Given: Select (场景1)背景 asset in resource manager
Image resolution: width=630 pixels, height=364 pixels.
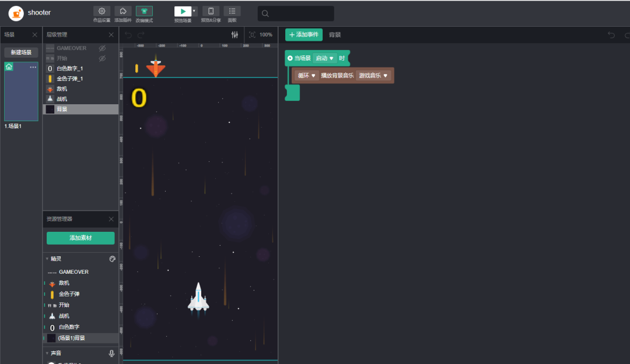Looking at the screenshot, I should click(x=80, y=338).
